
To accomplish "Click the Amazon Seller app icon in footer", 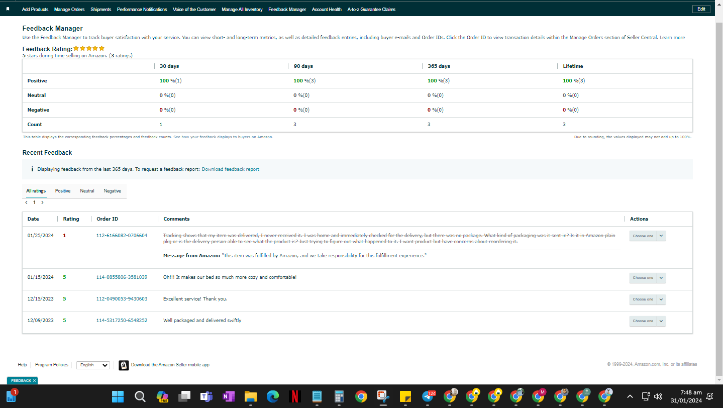I will (124, 365).
